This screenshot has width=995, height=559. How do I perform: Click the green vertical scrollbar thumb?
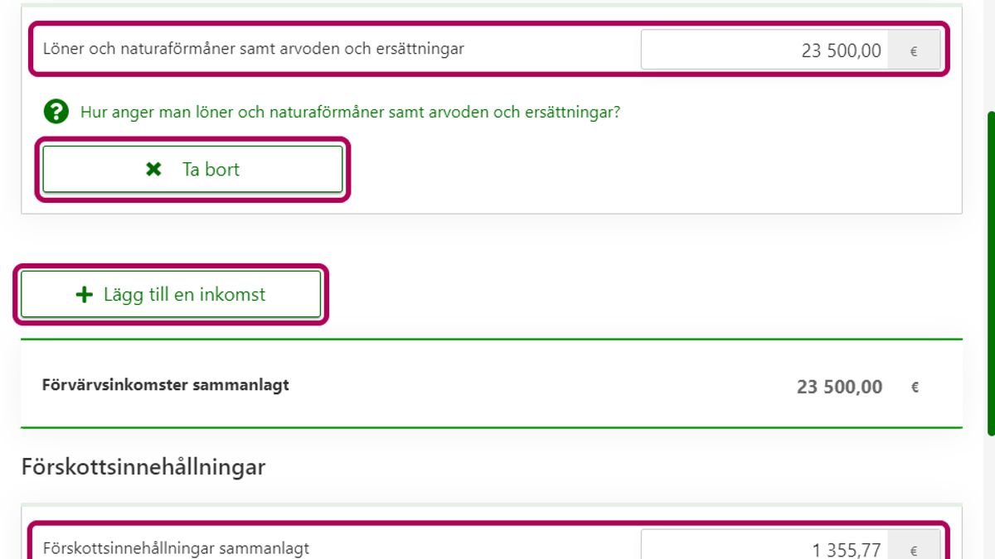990,273
